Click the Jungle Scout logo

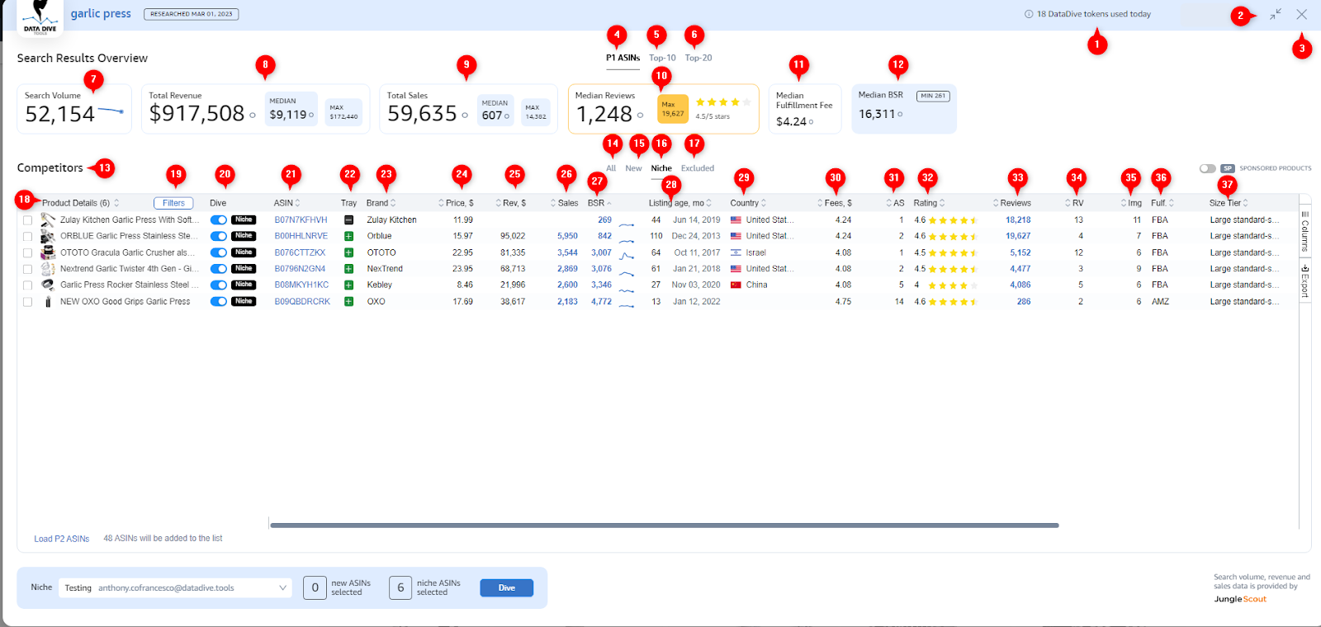click(1240, 599)
